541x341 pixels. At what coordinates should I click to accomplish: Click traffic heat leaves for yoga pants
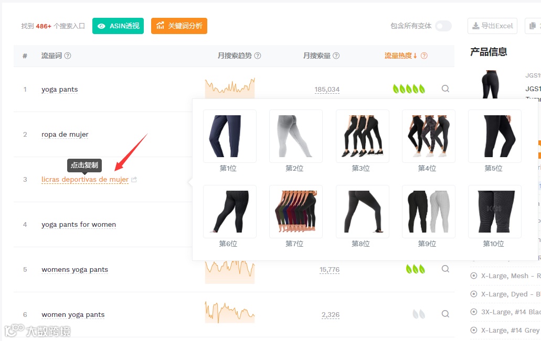409,89
